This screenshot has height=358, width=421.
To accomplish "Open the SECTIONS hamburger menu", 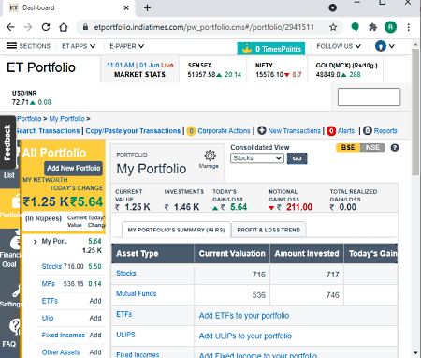I will (28, 46).
